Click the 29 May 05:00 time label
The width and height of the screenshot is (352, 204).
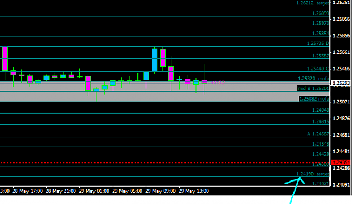[x=127, y=191]
